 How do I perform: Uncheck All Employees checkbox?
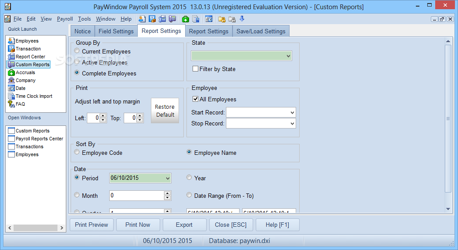pos(195,99)
